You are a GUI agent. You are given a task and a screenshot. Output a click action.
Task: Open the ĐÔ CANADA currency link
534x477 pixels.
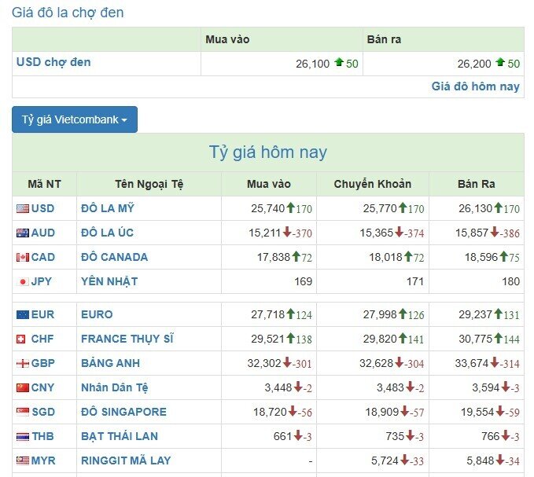click(115, 257)
